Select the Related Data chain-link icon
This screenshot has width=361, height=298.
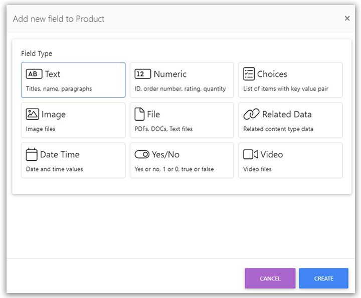point(251,115)
